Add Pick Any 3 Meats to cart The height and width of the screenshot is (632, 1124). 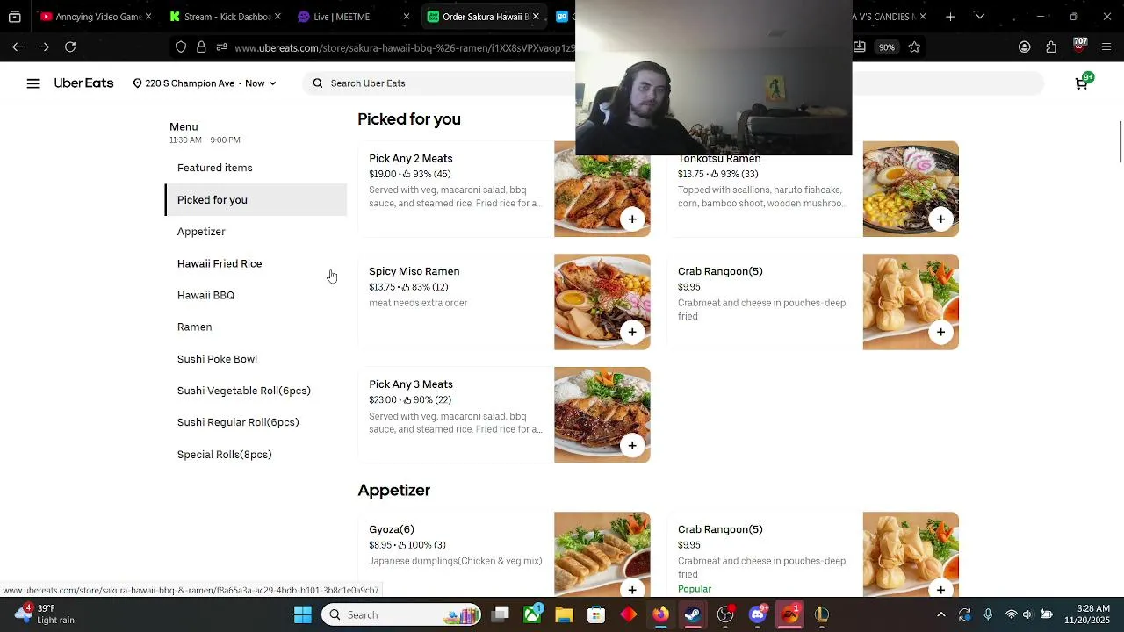pos(632,445)
